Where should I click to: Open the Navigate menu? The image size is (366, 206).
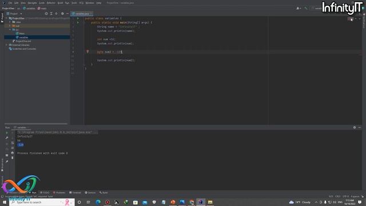(x=32, y=3)
